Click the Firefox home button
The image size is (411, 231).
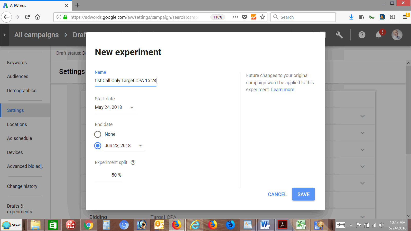[38, 17]
